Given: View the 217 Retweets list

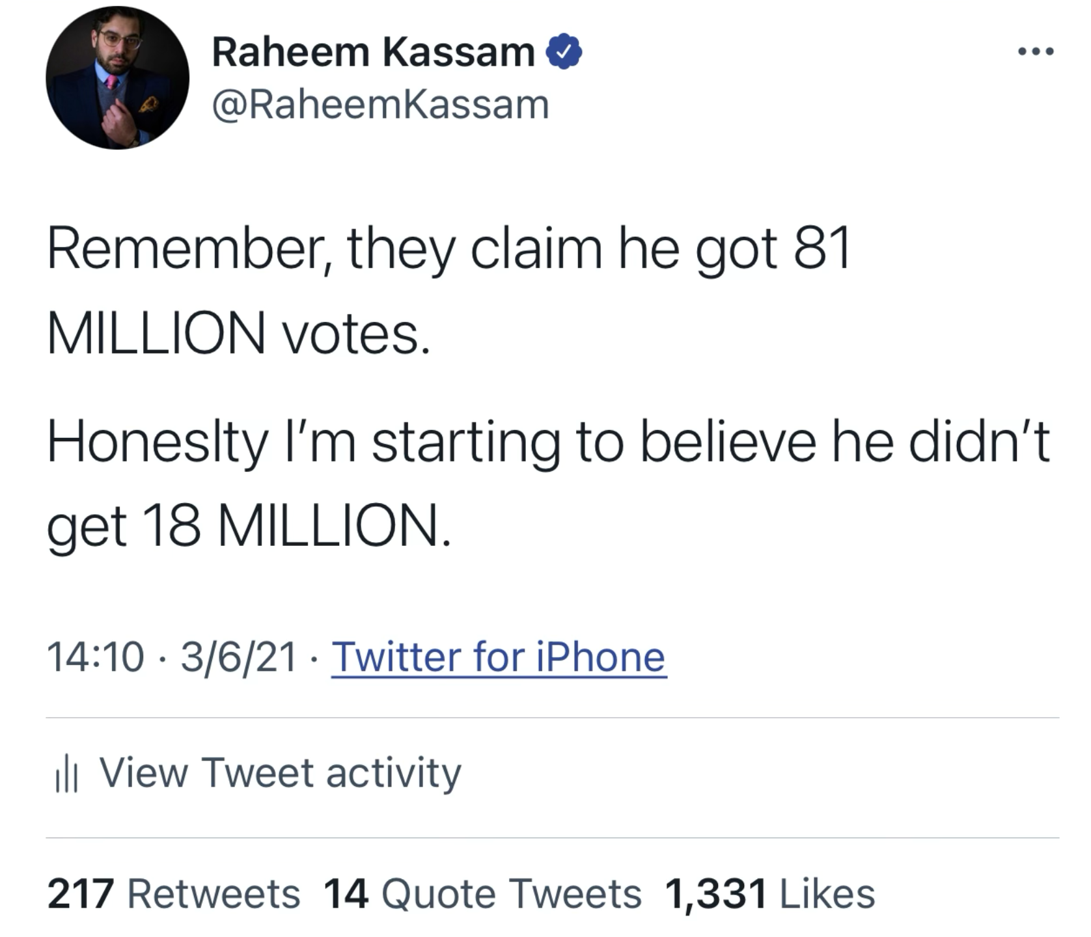Looking at the screenshot, I should (x=173, y=893).
